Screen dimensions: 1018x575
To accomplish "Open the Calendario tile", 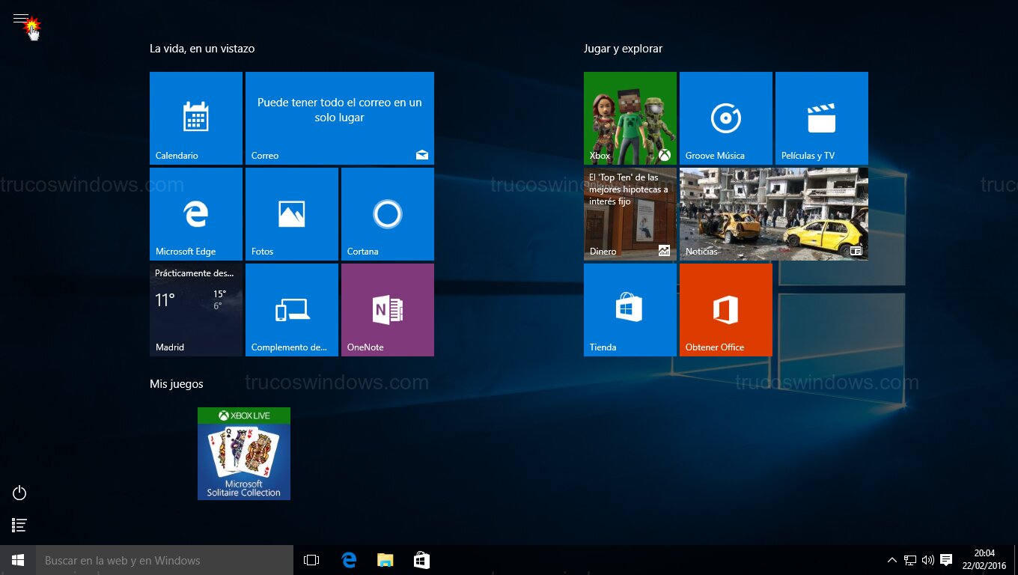I will point(195,118).
